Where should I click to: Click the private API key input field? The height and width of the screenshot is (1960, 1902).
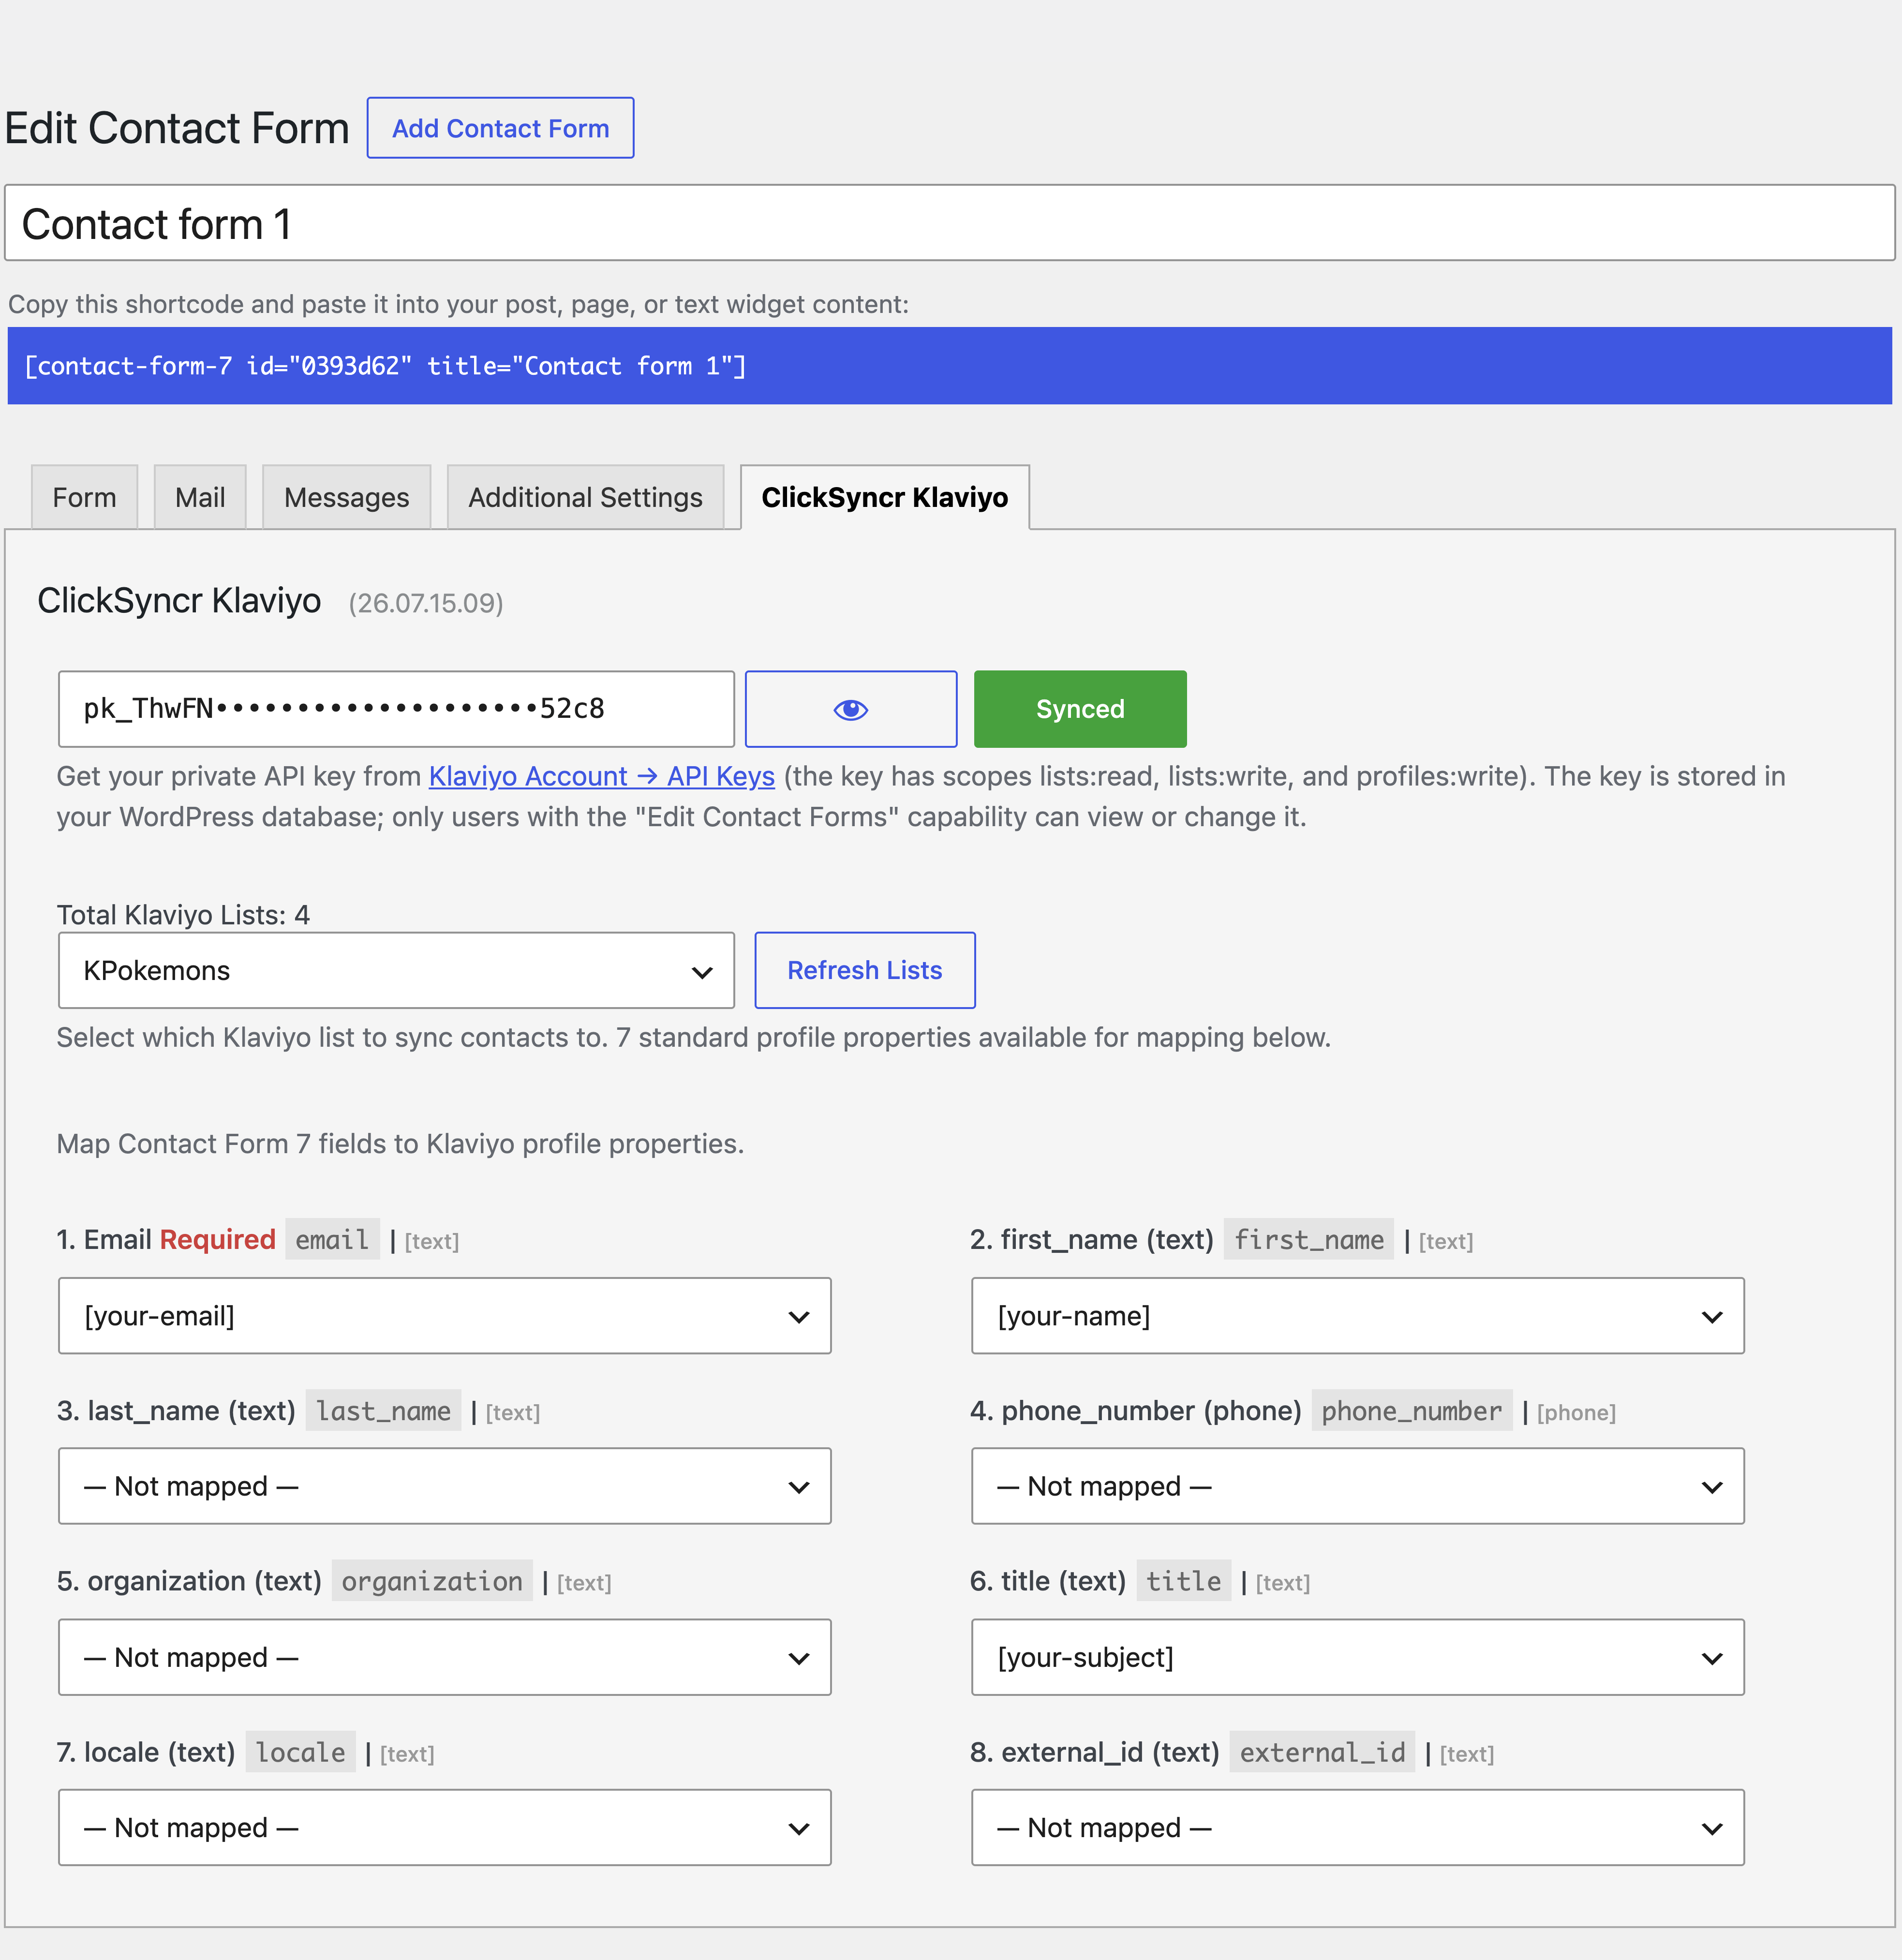coord(397,709)
